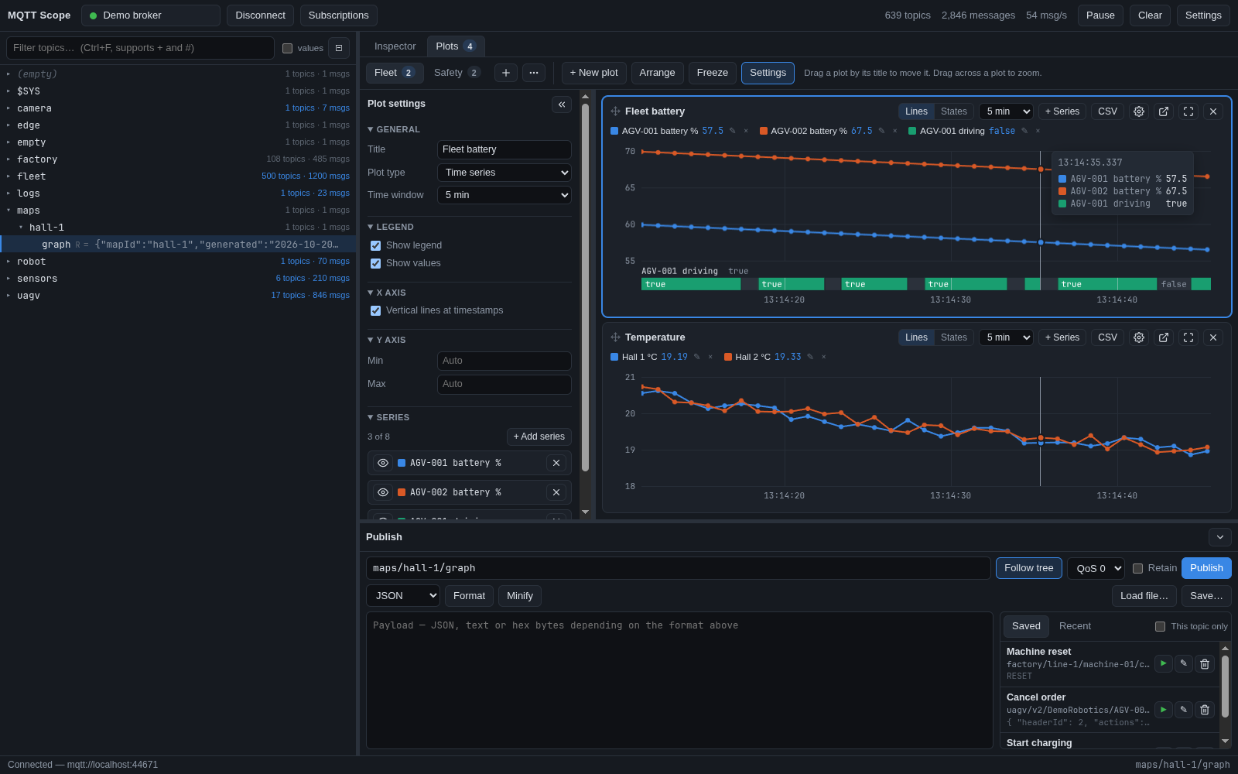Click the Follow tree button
The image size is (1238, 774).
coord(1028,568)
